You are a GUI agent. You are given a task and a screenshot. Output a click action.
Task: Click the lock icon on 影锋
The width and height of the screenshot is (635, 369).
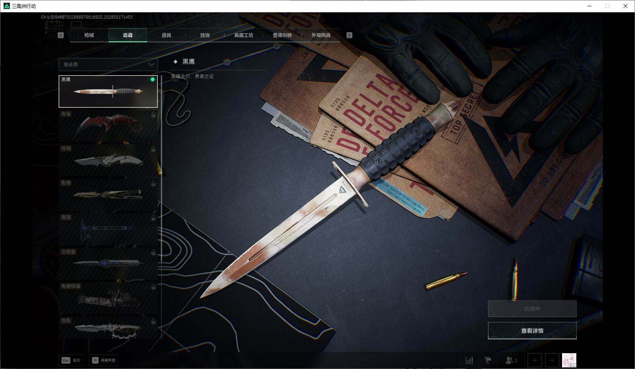[x=153, y=184]
